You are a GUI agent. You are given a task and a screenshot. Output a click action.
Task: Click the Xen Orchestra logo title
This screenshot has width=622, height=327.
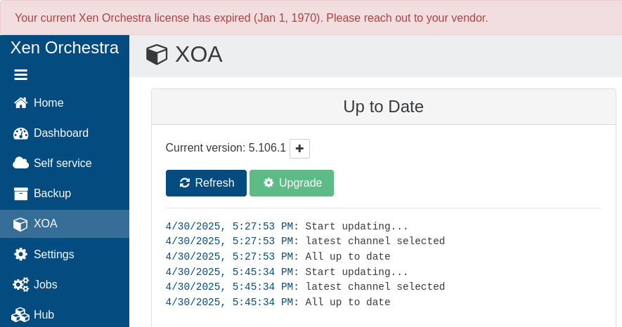tap(64, 48)
